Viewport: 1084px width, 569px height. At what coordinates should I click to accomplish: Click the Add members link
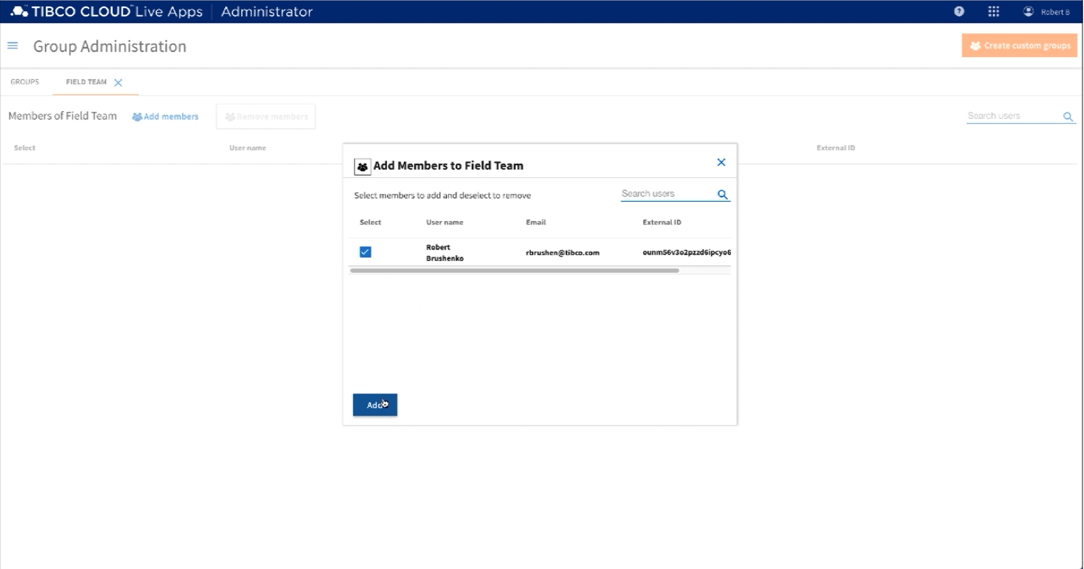165,117
